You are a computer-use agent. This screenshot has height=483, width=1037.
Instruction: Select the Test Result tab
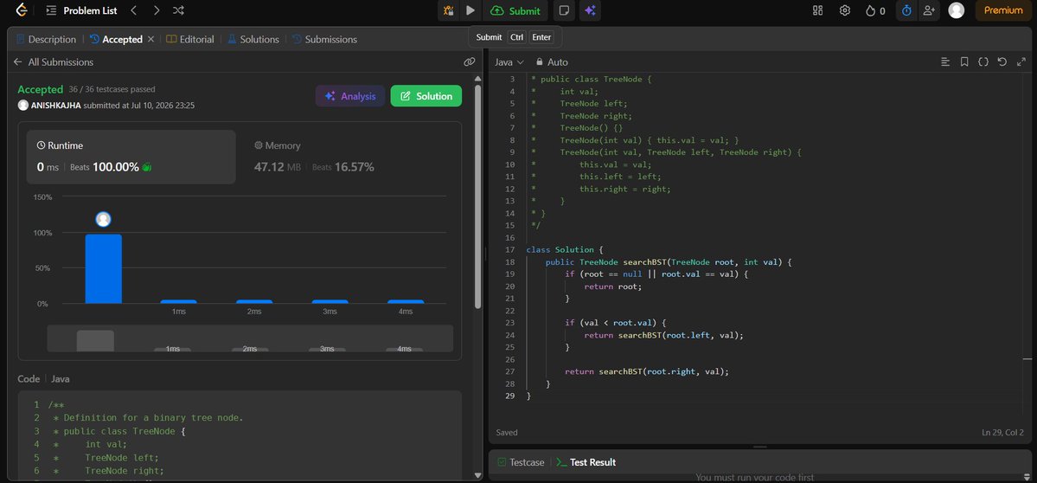[x=586, y=462]
